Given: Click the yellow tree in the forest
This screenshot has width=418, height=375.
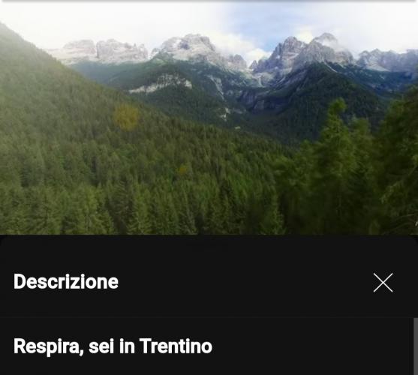Looking at the screenshot, I should tap(126, 117).
